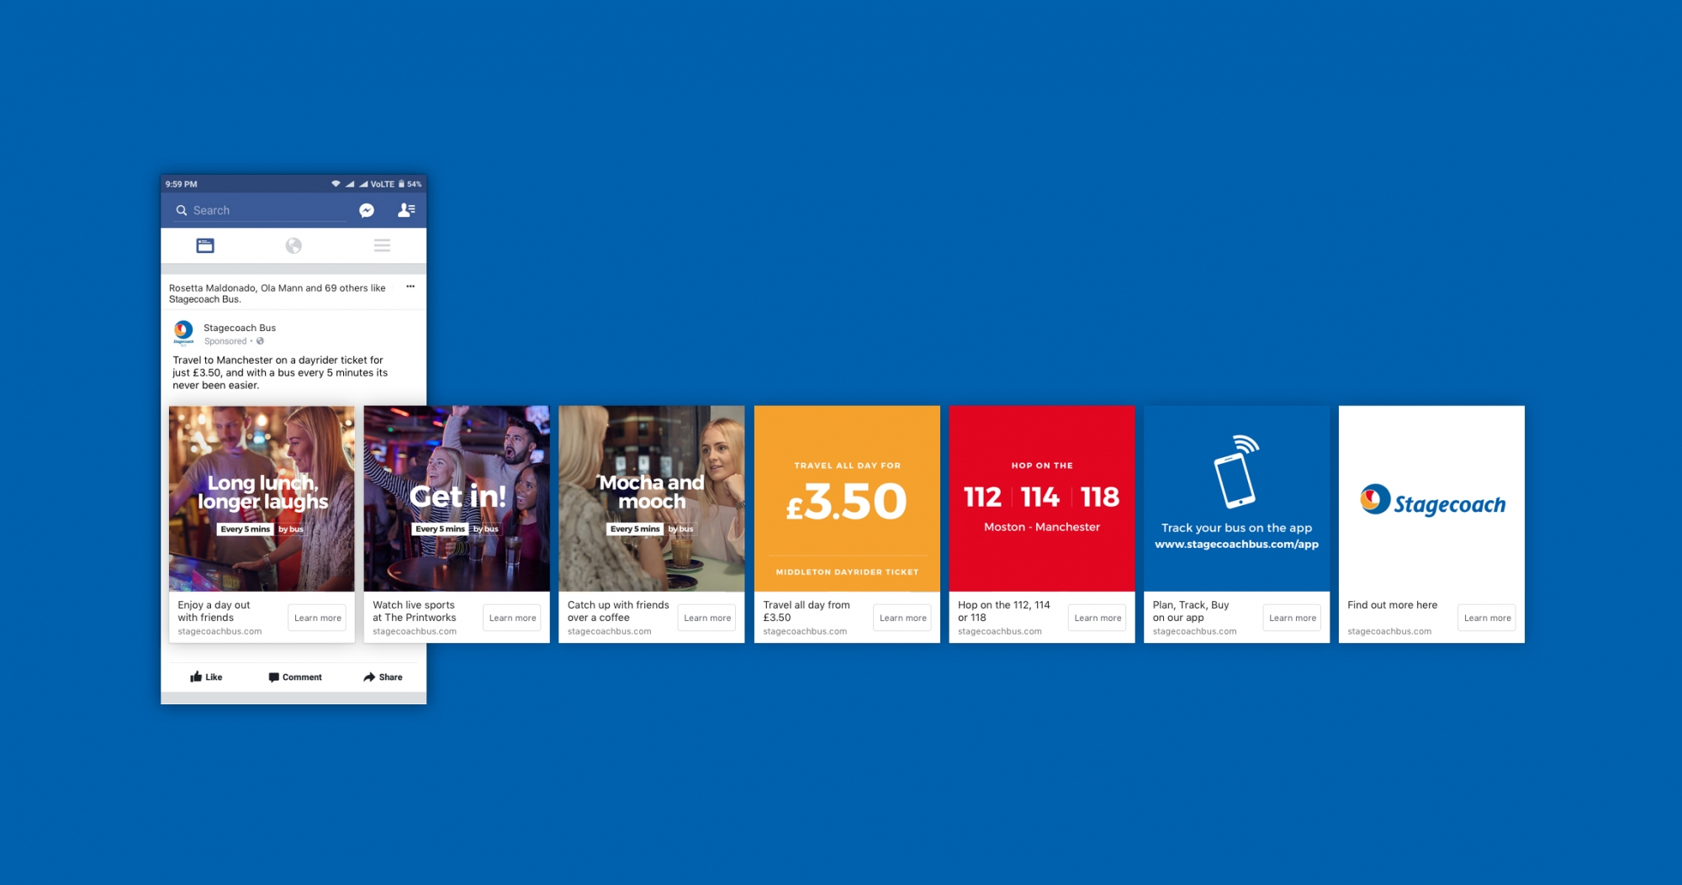The image size is (1682, 885).
Task: Click Learn more on Find out more here card
Action: coord(1487,618)
